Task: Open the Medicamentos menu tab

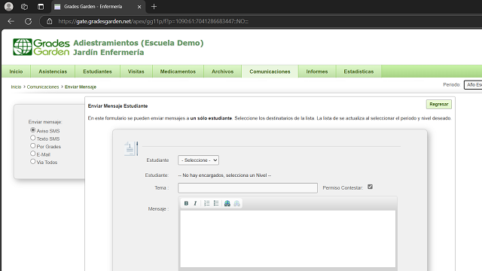Action: click(178, 72)
